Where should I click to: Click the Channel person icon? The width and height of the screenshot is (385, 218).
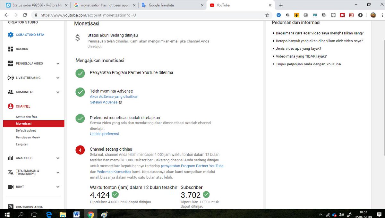(11, 106)
